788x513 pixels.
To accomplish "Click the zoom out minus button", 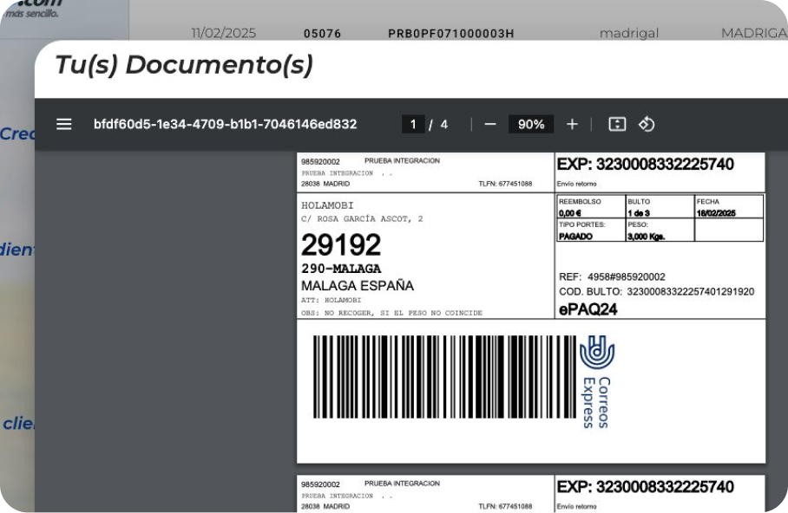I will click(490, 124).
